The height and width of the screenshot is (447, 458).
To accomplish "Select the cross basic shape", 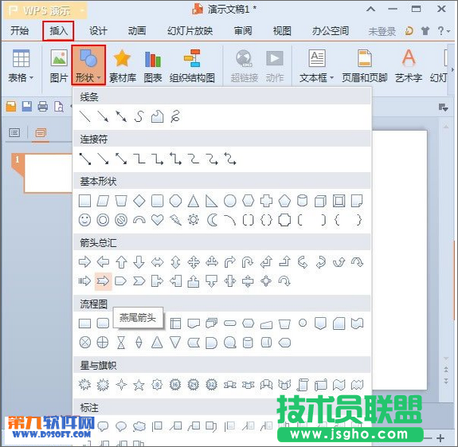I will [x=266, y=201].
